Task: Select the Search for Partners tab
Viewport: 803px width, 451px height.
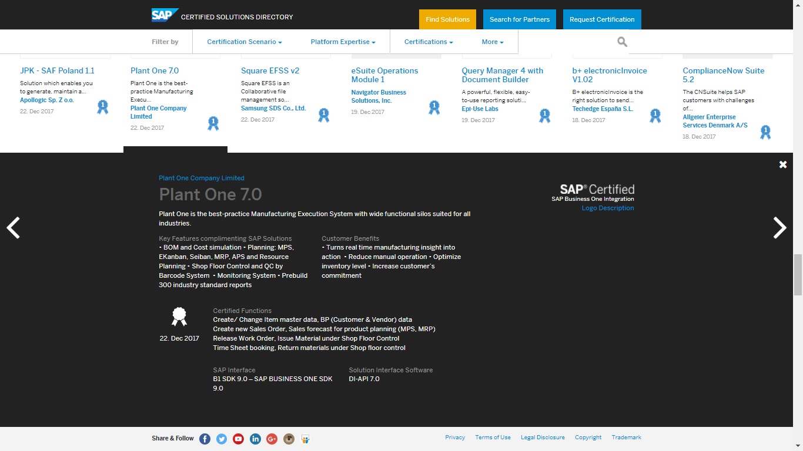Action: 520,19
